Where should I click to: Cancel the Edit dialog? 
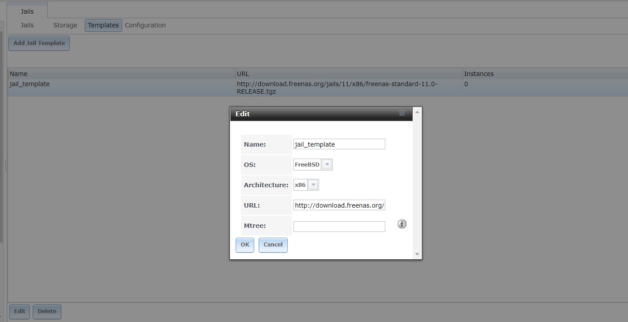(273, 245)
